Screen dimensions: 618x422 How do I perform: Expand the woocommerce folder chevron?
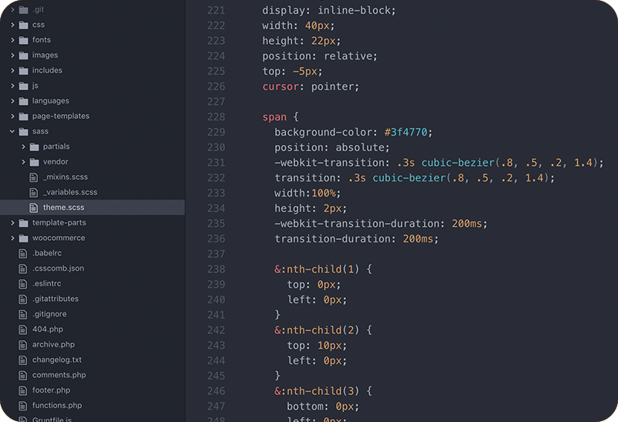[x=12, y=238]
